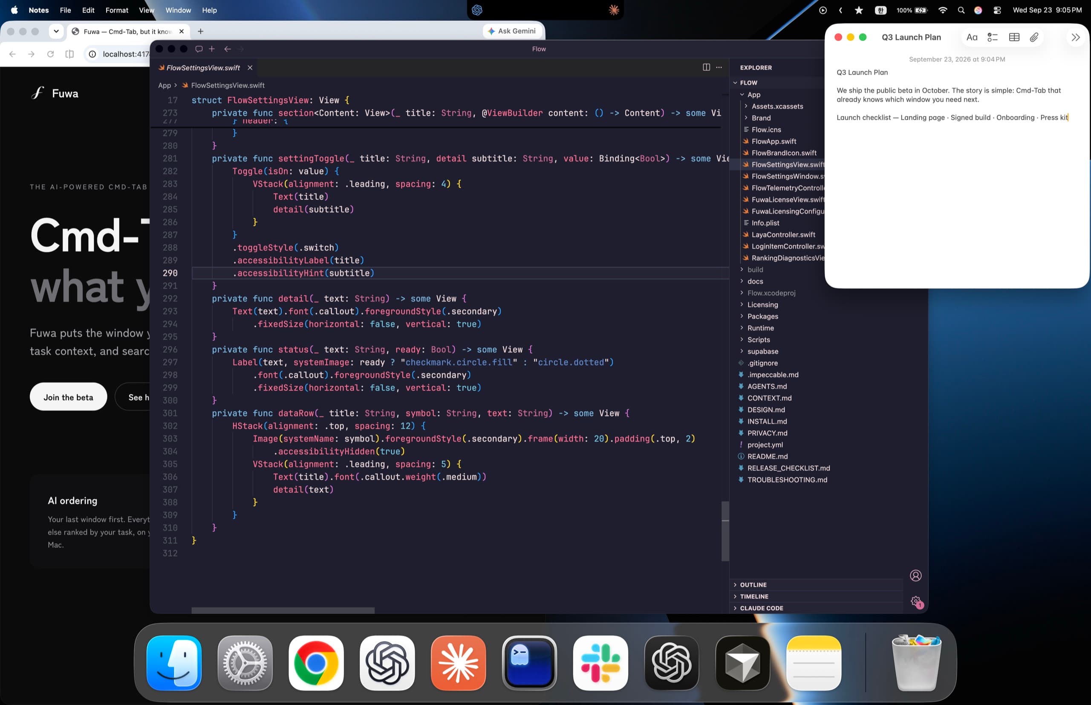The image size is (1091, 705).
Task: Open Chrome's side panel toggle
Action: point(69,54)
